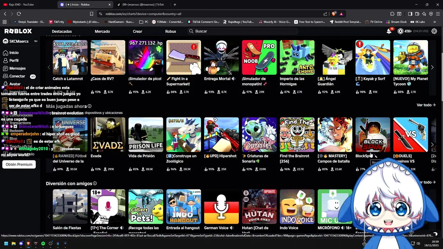Open a new browser tab
The width and height of the screenshot is (443, 249).
(175, 4)
